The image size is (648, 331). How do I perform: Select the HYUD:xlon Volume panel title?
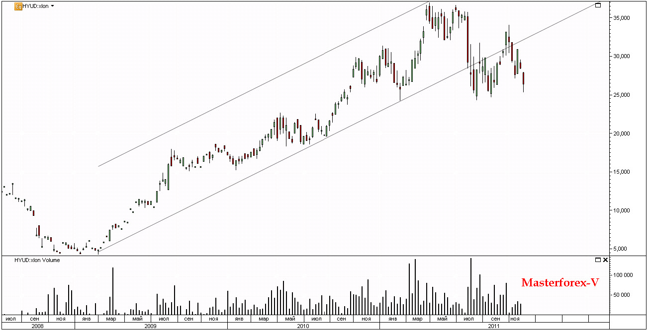37,260
